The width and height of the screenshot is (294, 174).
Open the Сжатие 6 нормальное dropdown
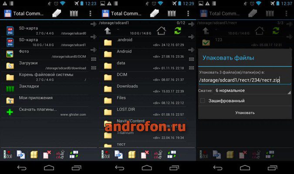(253, 90)
